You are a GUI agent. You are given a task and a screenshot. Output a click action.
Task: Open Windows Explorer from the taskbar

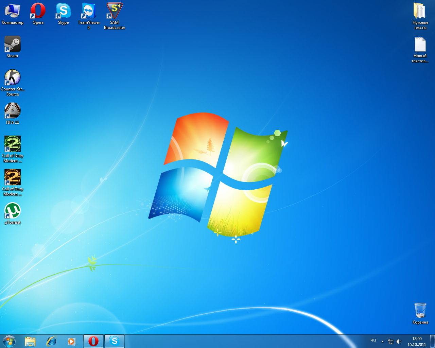click(30, 341)
